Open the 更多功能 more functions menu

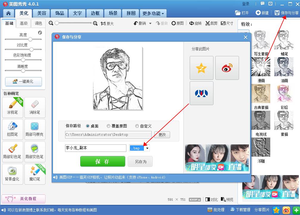[153, 13]
